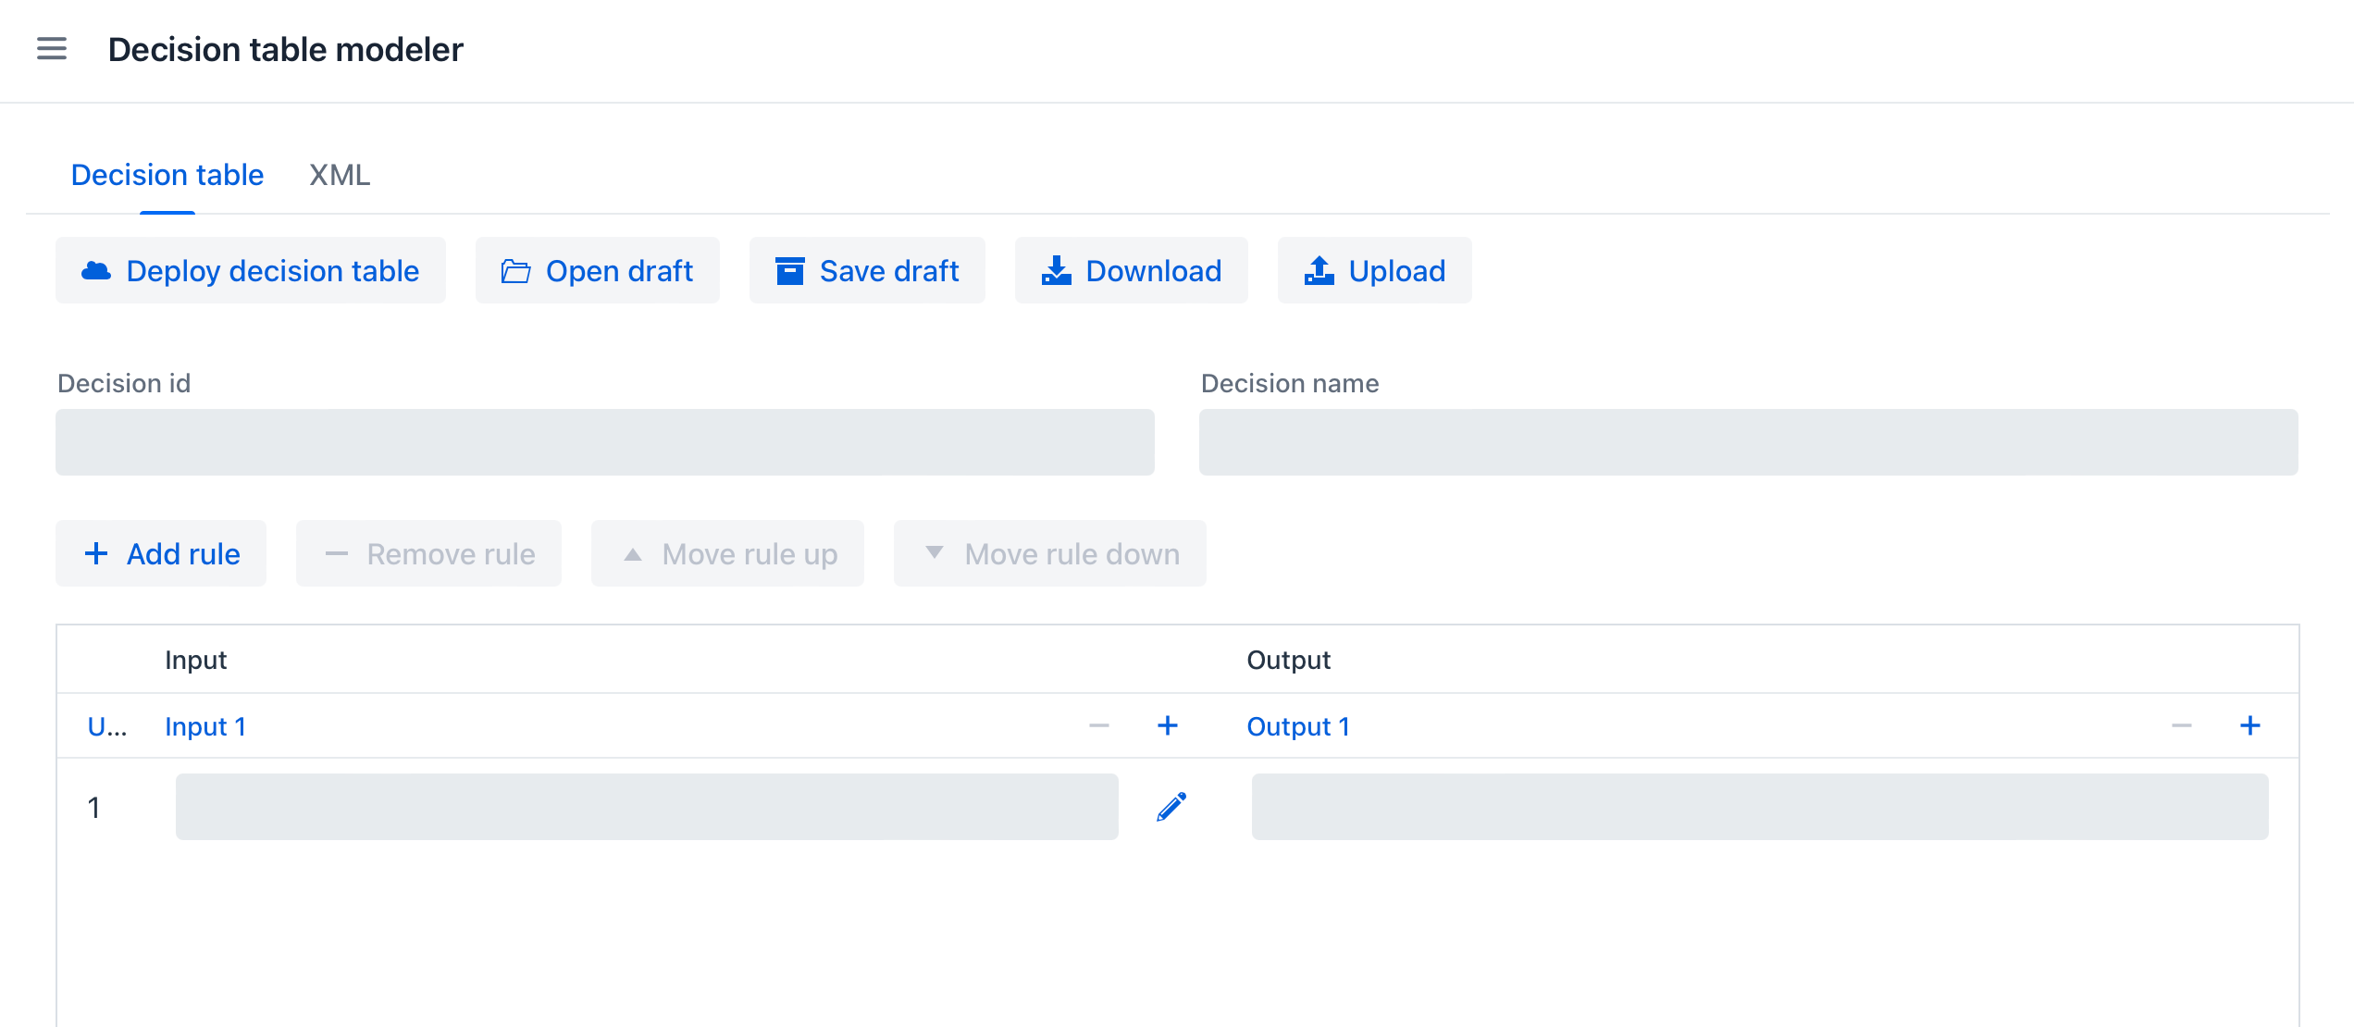The height and width of the screenshot is (1027, 2354).
Task: Remove output column using minus icon
Action: pos(2181,726)
